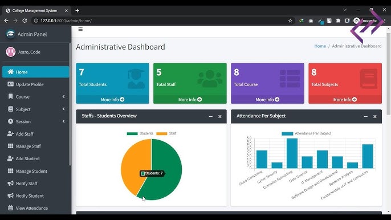The width and height of the screenshot is (391, 220).
Task: Open Notify Staff megaphone item
Action: tap(36, 184)
